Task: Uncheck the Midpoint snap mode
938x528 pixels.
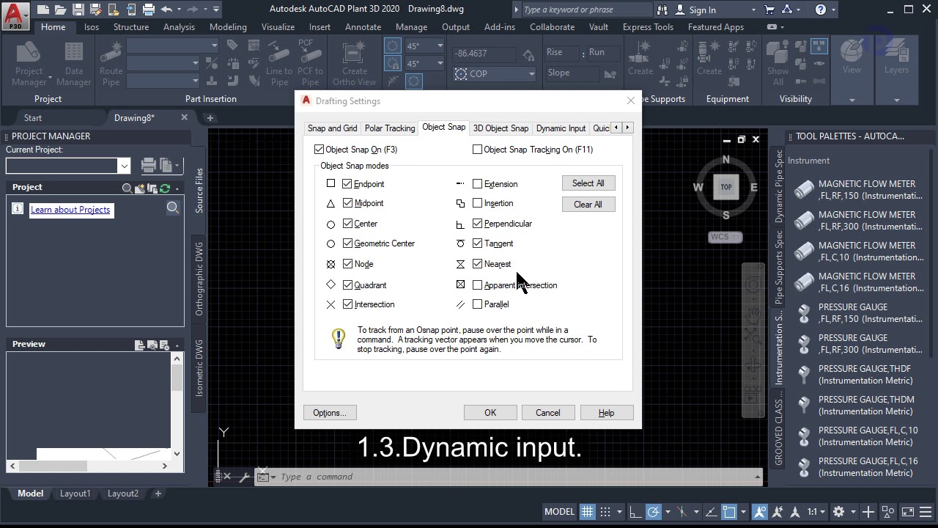Action: click(x=347, y=203)
